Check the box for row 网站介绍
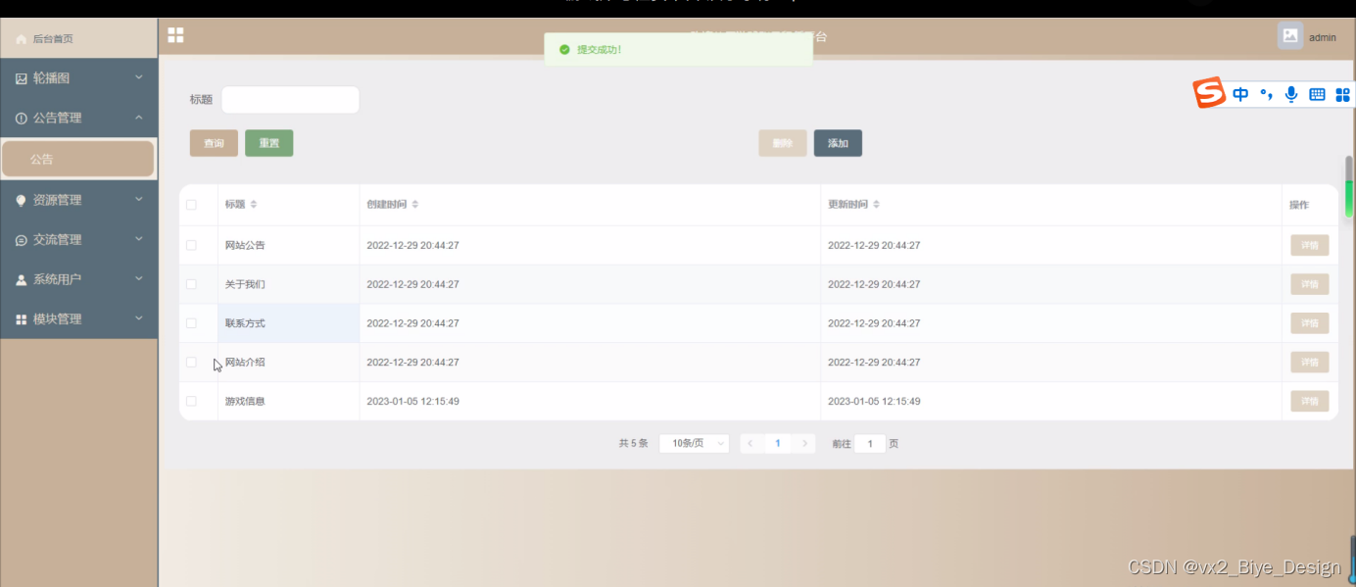This screenshot has width=1356, height=587. click(191, 363)
